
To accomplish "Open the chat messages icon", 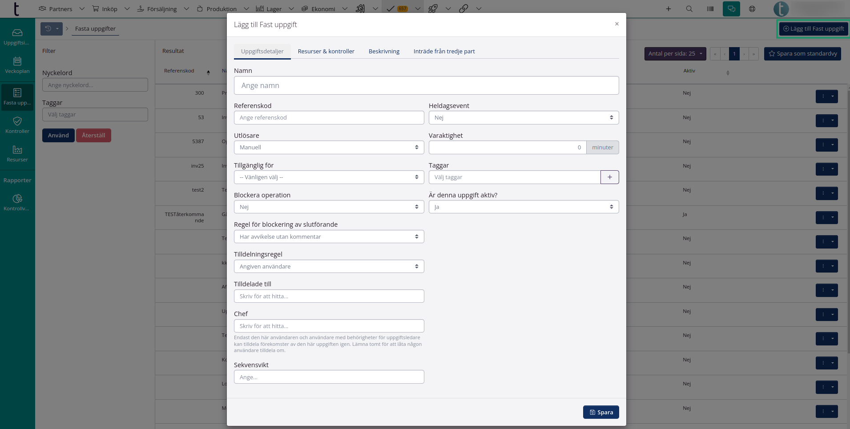I will tap(731, 9).
